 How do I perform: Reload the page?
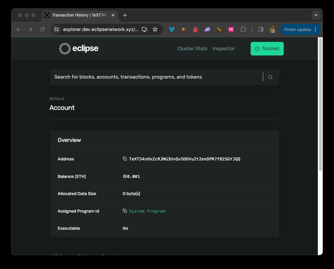coord(42,29)
